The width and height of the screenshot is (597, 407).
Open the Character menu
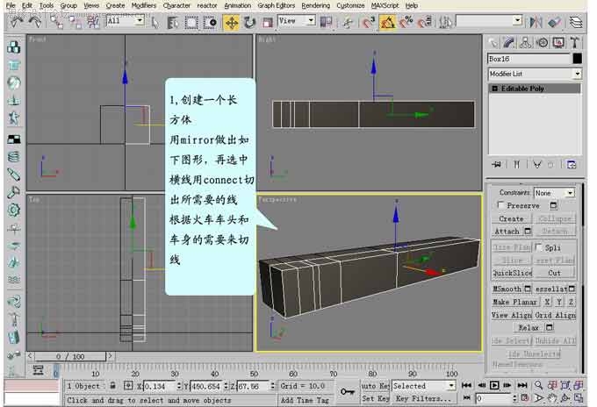coord(176,6)
